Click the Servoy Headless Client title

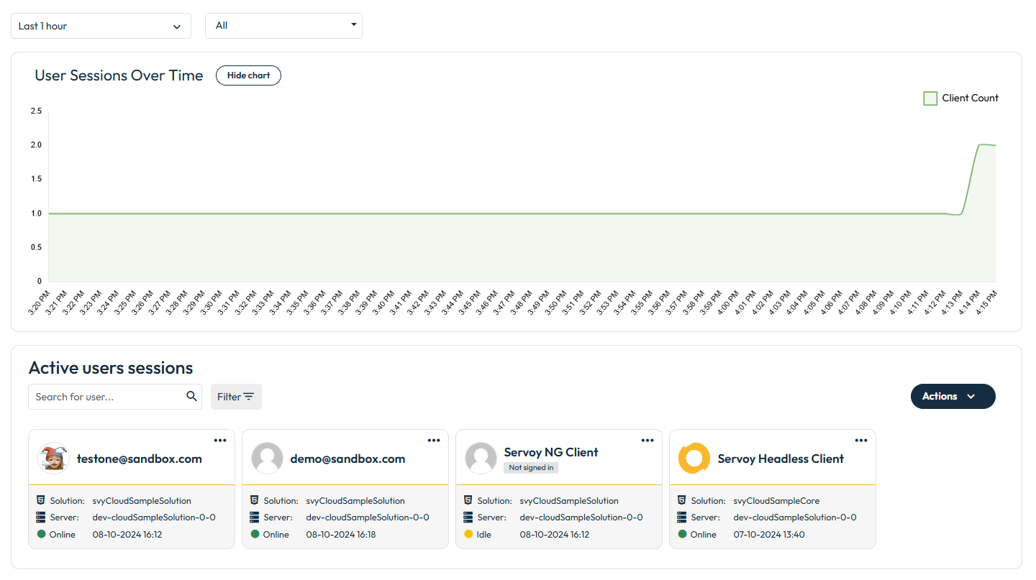781,459
